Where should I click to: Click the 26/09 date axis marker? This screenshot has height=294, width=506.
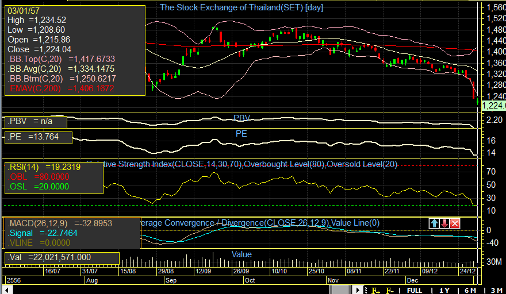click(x=241, y=271)
